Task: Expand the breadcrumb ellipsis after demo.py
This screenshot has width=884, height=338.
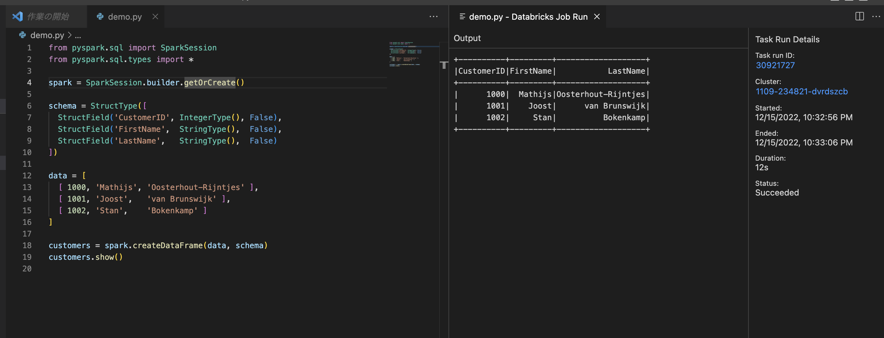Action: (78, 35)
